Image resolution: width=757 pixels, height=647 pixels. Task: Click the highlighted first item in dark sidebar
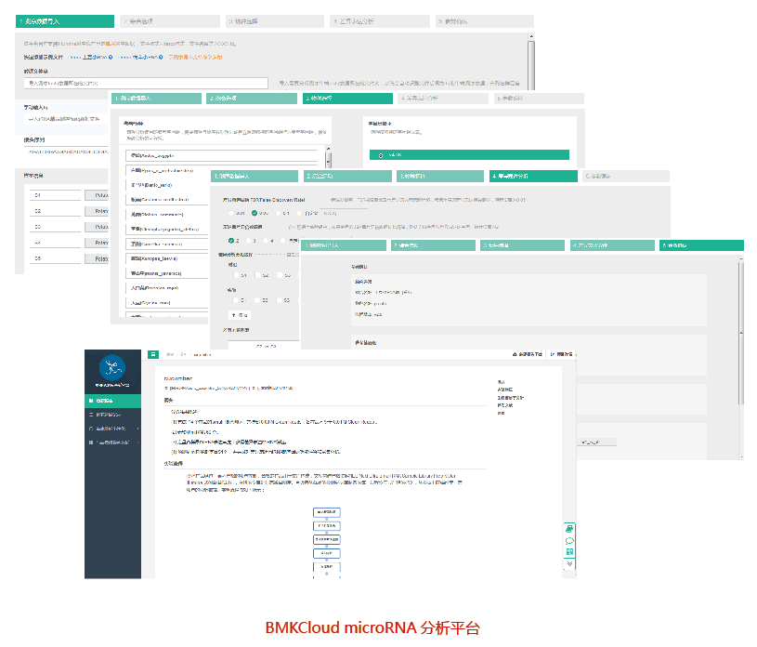tap(111, 401)
